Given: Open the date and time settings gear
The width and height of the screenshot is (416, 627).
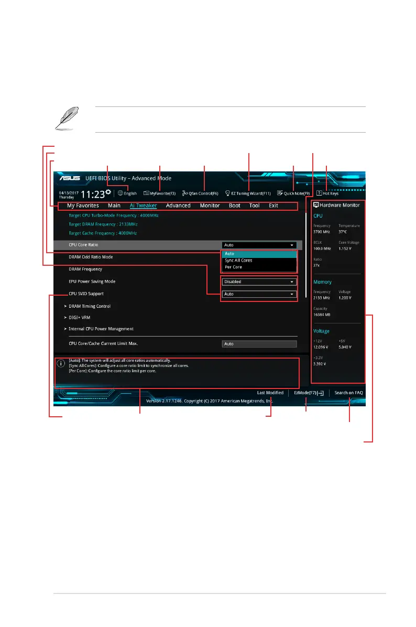Looking at the screenshot, I should pyautogui.click(x=108, y=191).
